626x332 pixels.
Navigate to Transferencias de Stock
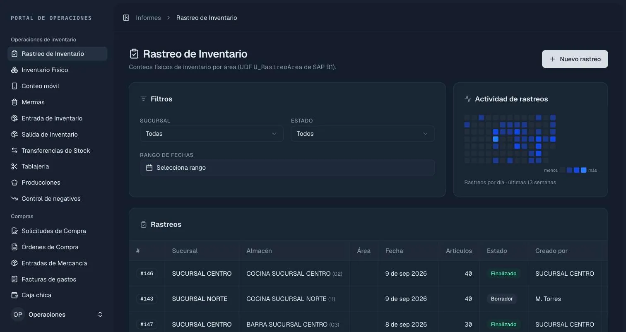coord(58,151)
